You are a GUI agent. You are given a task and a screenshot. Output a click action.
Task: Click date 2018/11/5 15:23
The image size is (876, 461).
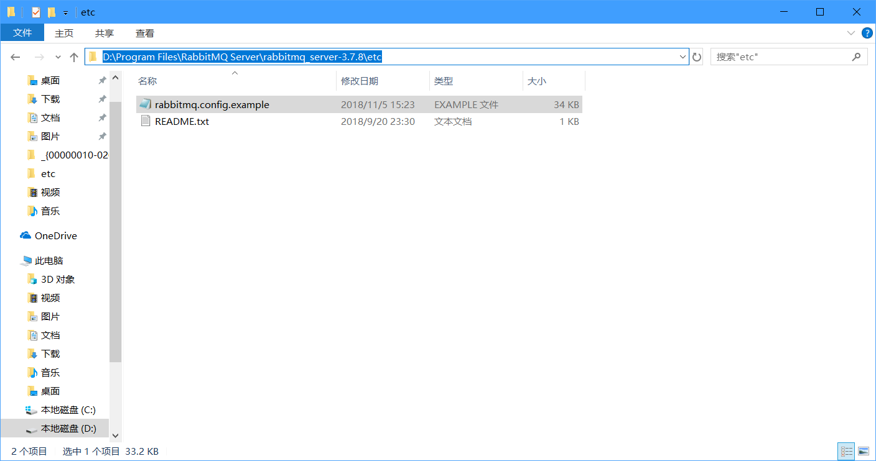[x=378, y=104]
